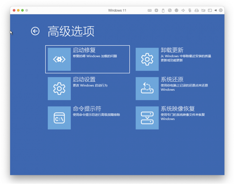Open VM configuration with the gear icon
The width and height of the screenshot is (234, 184).
(x=221, y=10)
